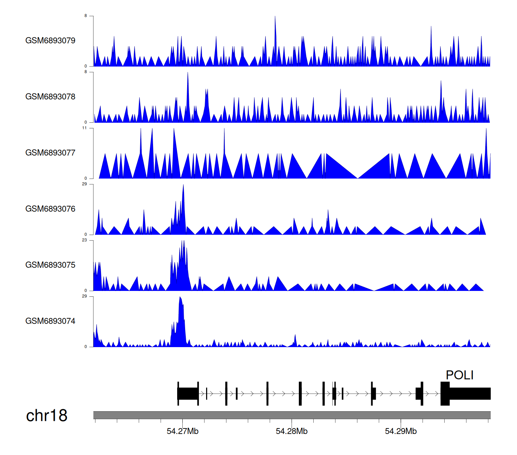Image resolution: width=517 pixels, height=455 pixels.
Task: Click the 54.28Mb axis position label
Action: 292,431
